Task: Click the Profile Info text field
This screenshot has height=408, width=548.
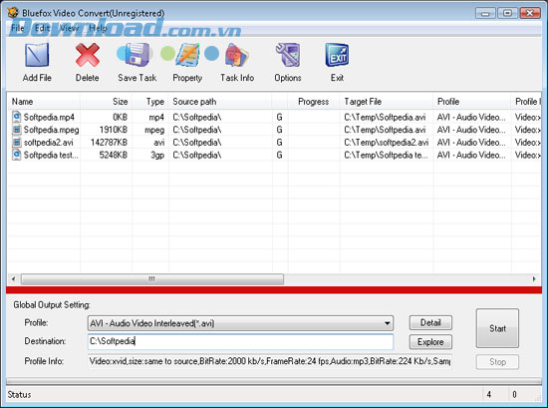Action: point(270,361)
